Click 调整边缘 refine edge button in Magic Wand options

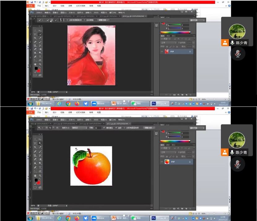[x=149, y=128]
